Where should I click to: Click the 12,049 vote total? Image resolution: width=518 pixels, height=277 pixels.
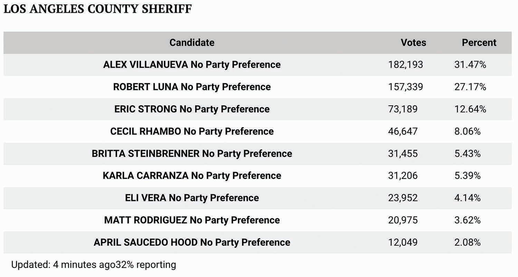click(x=403, y=242)
